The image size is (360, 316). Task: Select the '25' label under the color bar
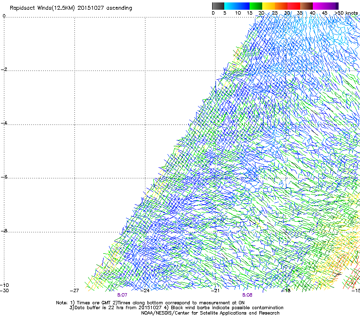[x=275, y=13]
